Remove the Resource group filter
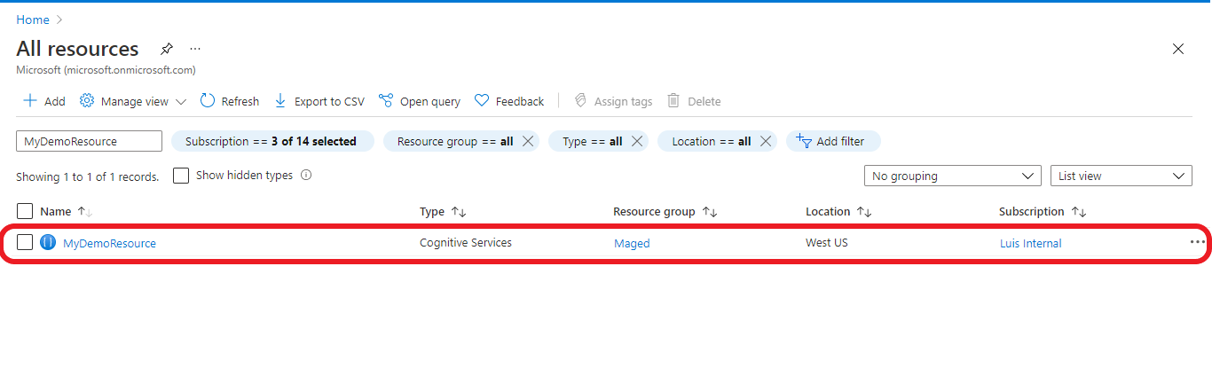Image resolution: width=1212 pixels, height=376 pixels. coord(527,141)
